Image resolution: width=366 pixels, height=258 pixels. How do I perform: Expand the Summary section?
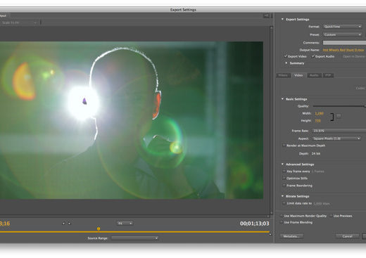coord(286,63)
